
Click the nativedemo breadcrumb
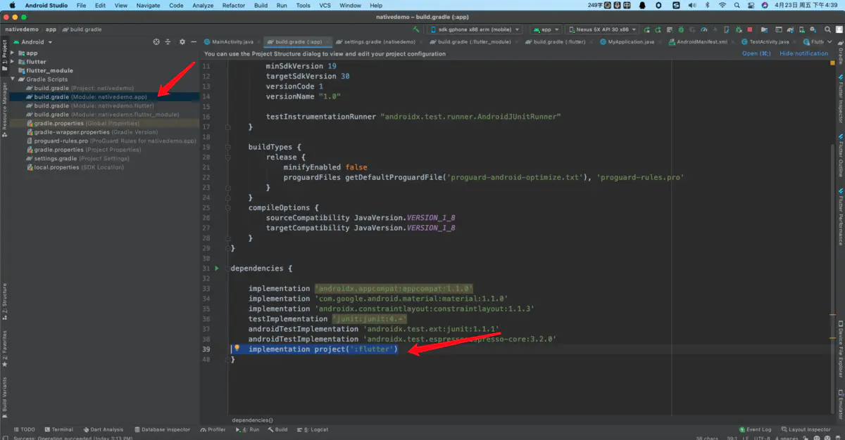click(21, 30)
